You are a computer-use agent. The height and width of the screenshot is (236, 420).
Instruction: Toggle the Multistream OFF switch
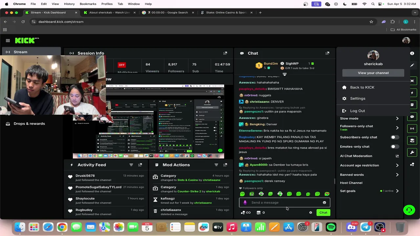[122, 65]
